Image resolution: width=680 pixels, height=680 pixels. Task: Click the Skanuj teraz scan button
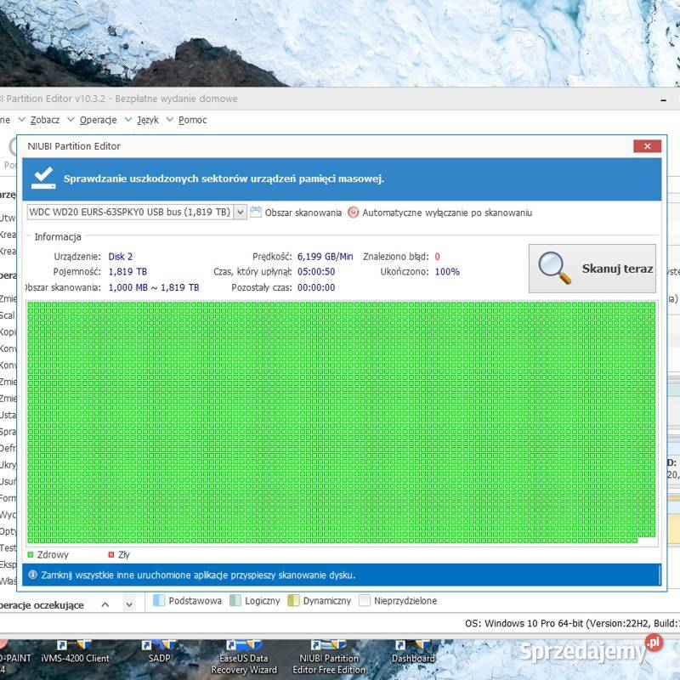tap(592, 269)
